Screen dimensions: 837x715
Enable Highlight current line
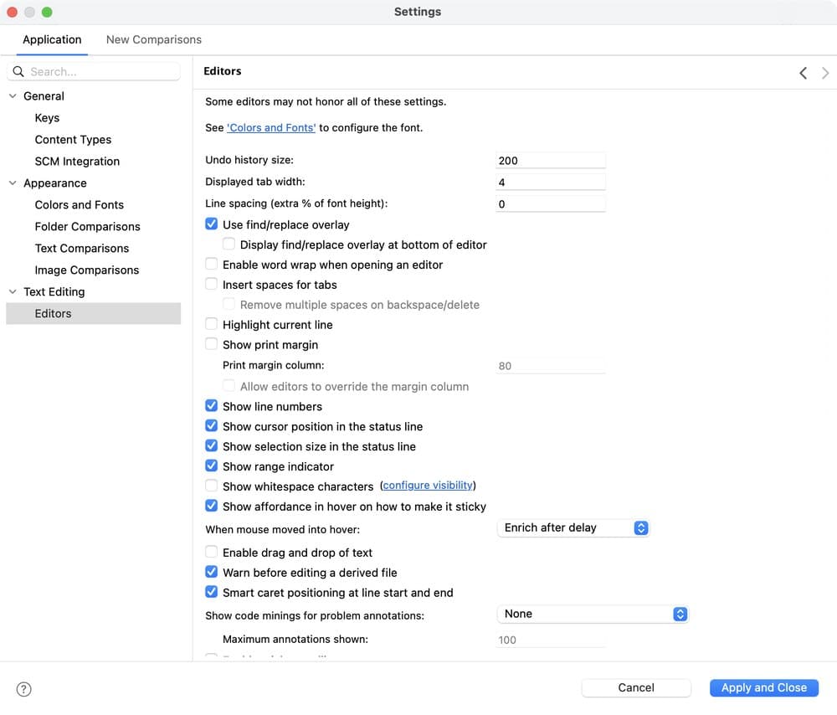[x=212, y=324]
